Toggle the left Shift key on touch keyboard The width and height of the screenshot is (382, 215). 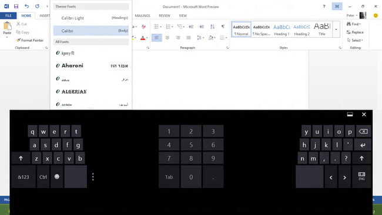[x=21, y=158]
